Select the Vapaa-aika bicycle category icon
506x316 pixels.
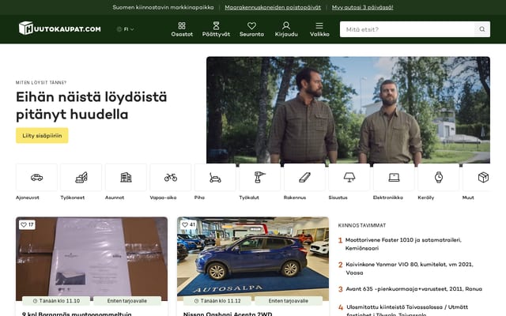tap(171, 177)
